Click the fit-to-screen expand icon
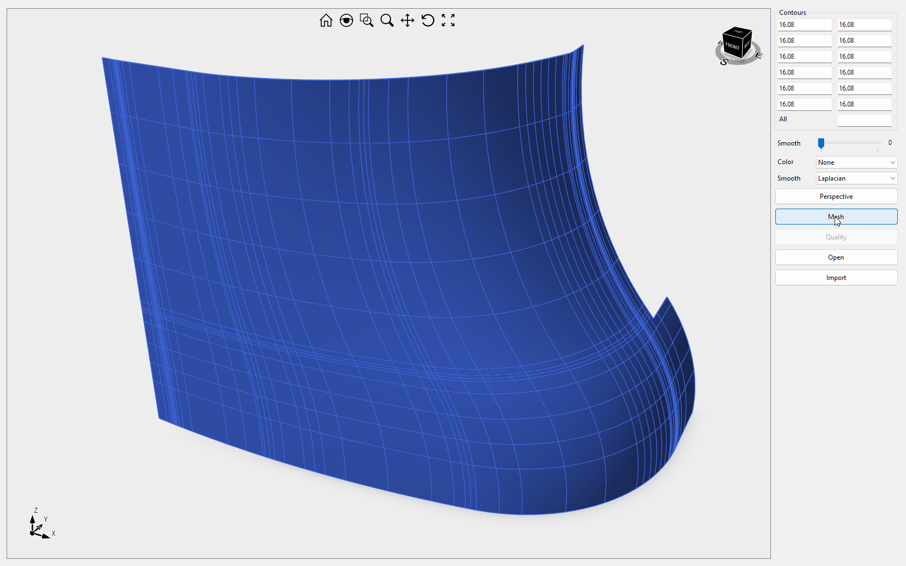This screenshot has width=906, height=566. click(448, 21)
